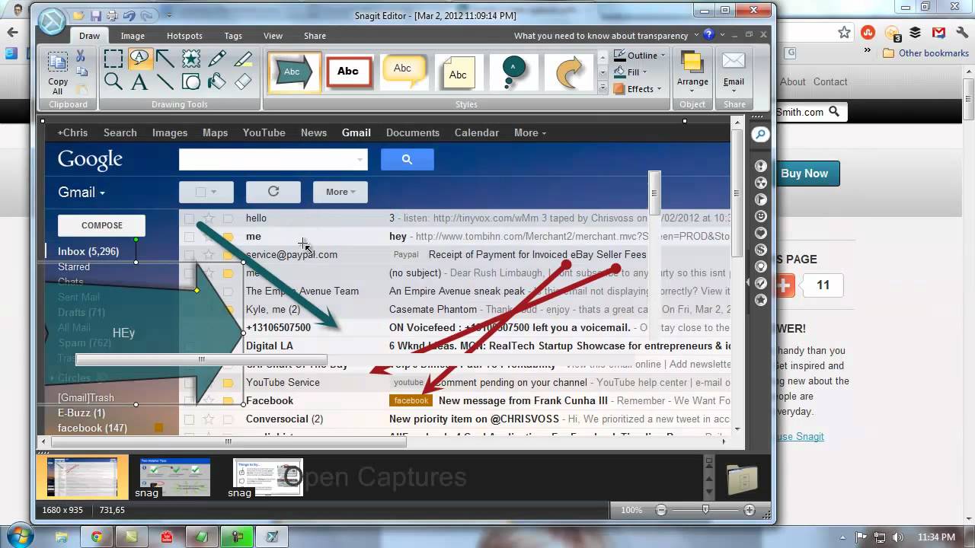Choose the orange curved arrow style
The image size is (975, 548).
[568, 72]
